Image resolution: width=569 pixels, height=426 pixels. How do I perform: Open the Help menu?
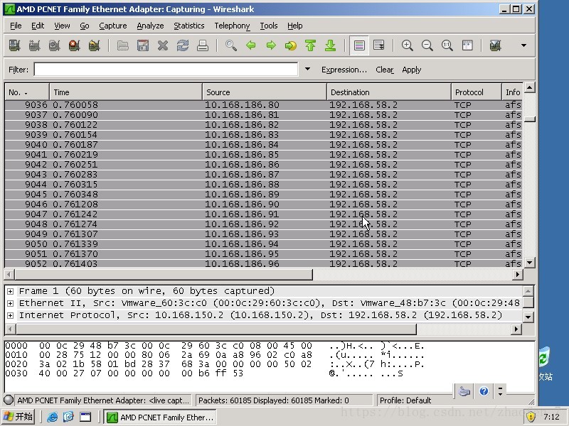coord(295,26)
